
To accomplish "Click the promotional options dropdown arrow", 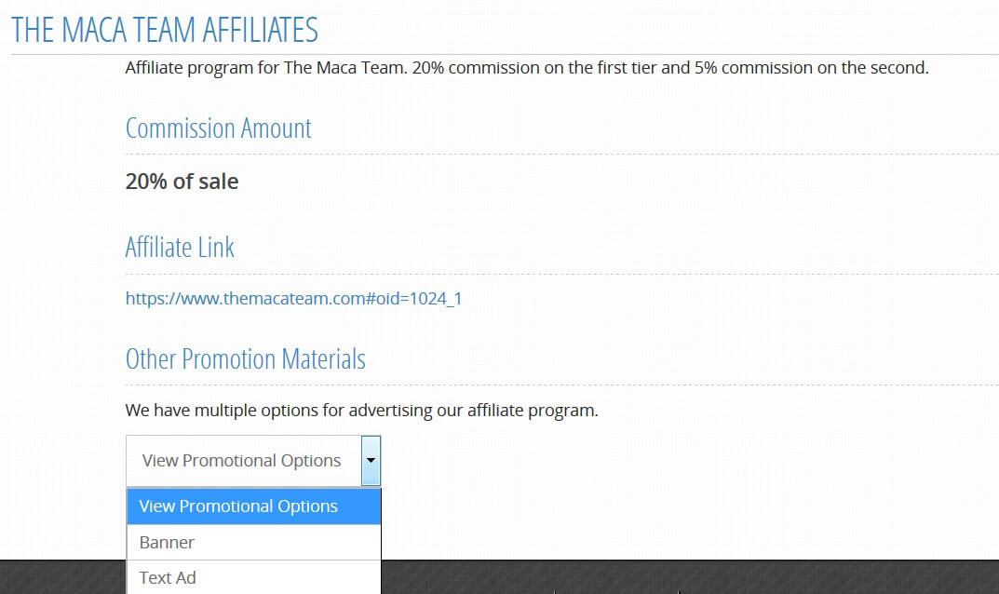I will click(x=371, y=461).
